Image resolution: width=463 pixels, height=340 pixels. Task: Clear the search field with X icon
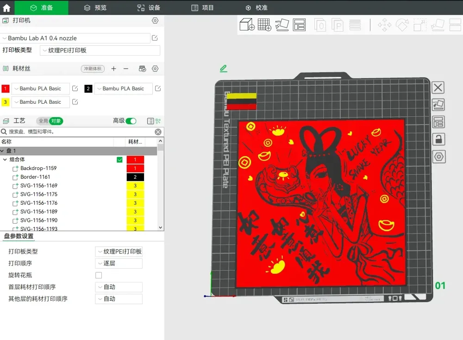pos(158,132)
